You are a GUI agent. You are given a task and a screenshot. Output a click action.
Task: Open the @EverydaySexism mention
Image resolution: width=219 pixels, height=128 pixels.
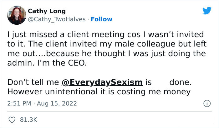(102, 82)
